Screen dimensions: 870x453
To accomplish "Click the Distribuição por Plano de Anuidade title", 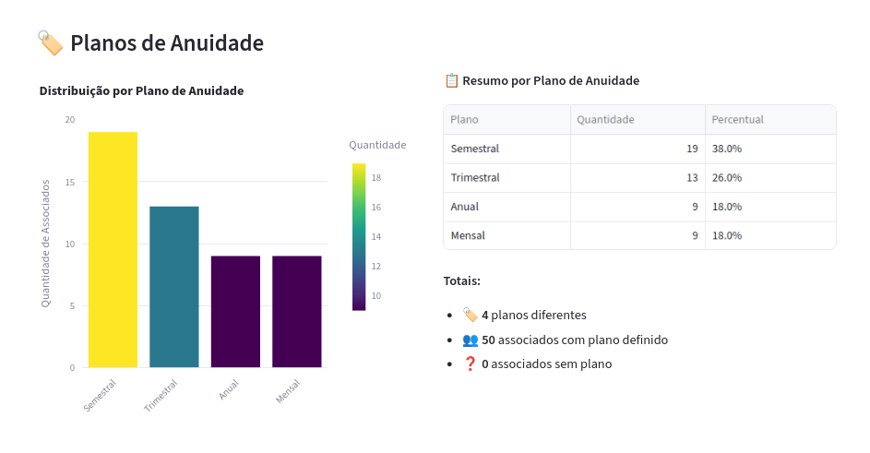I will click(141, 90).
